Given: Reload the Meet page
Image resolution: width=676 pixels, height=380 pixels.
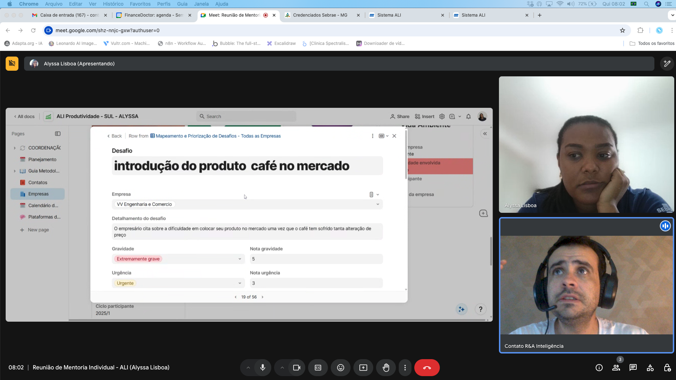Looking at the screenshot, I should (33, 30).
